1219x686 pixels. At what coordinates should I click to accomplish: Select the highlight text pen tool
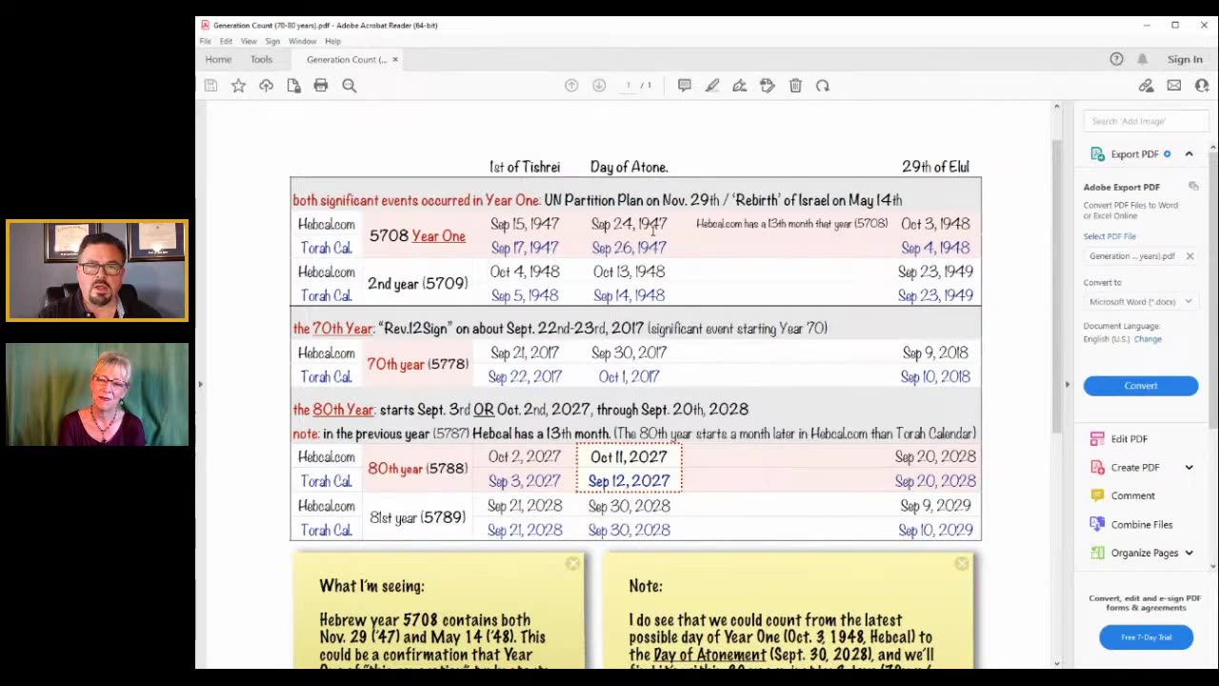[711, 86]
